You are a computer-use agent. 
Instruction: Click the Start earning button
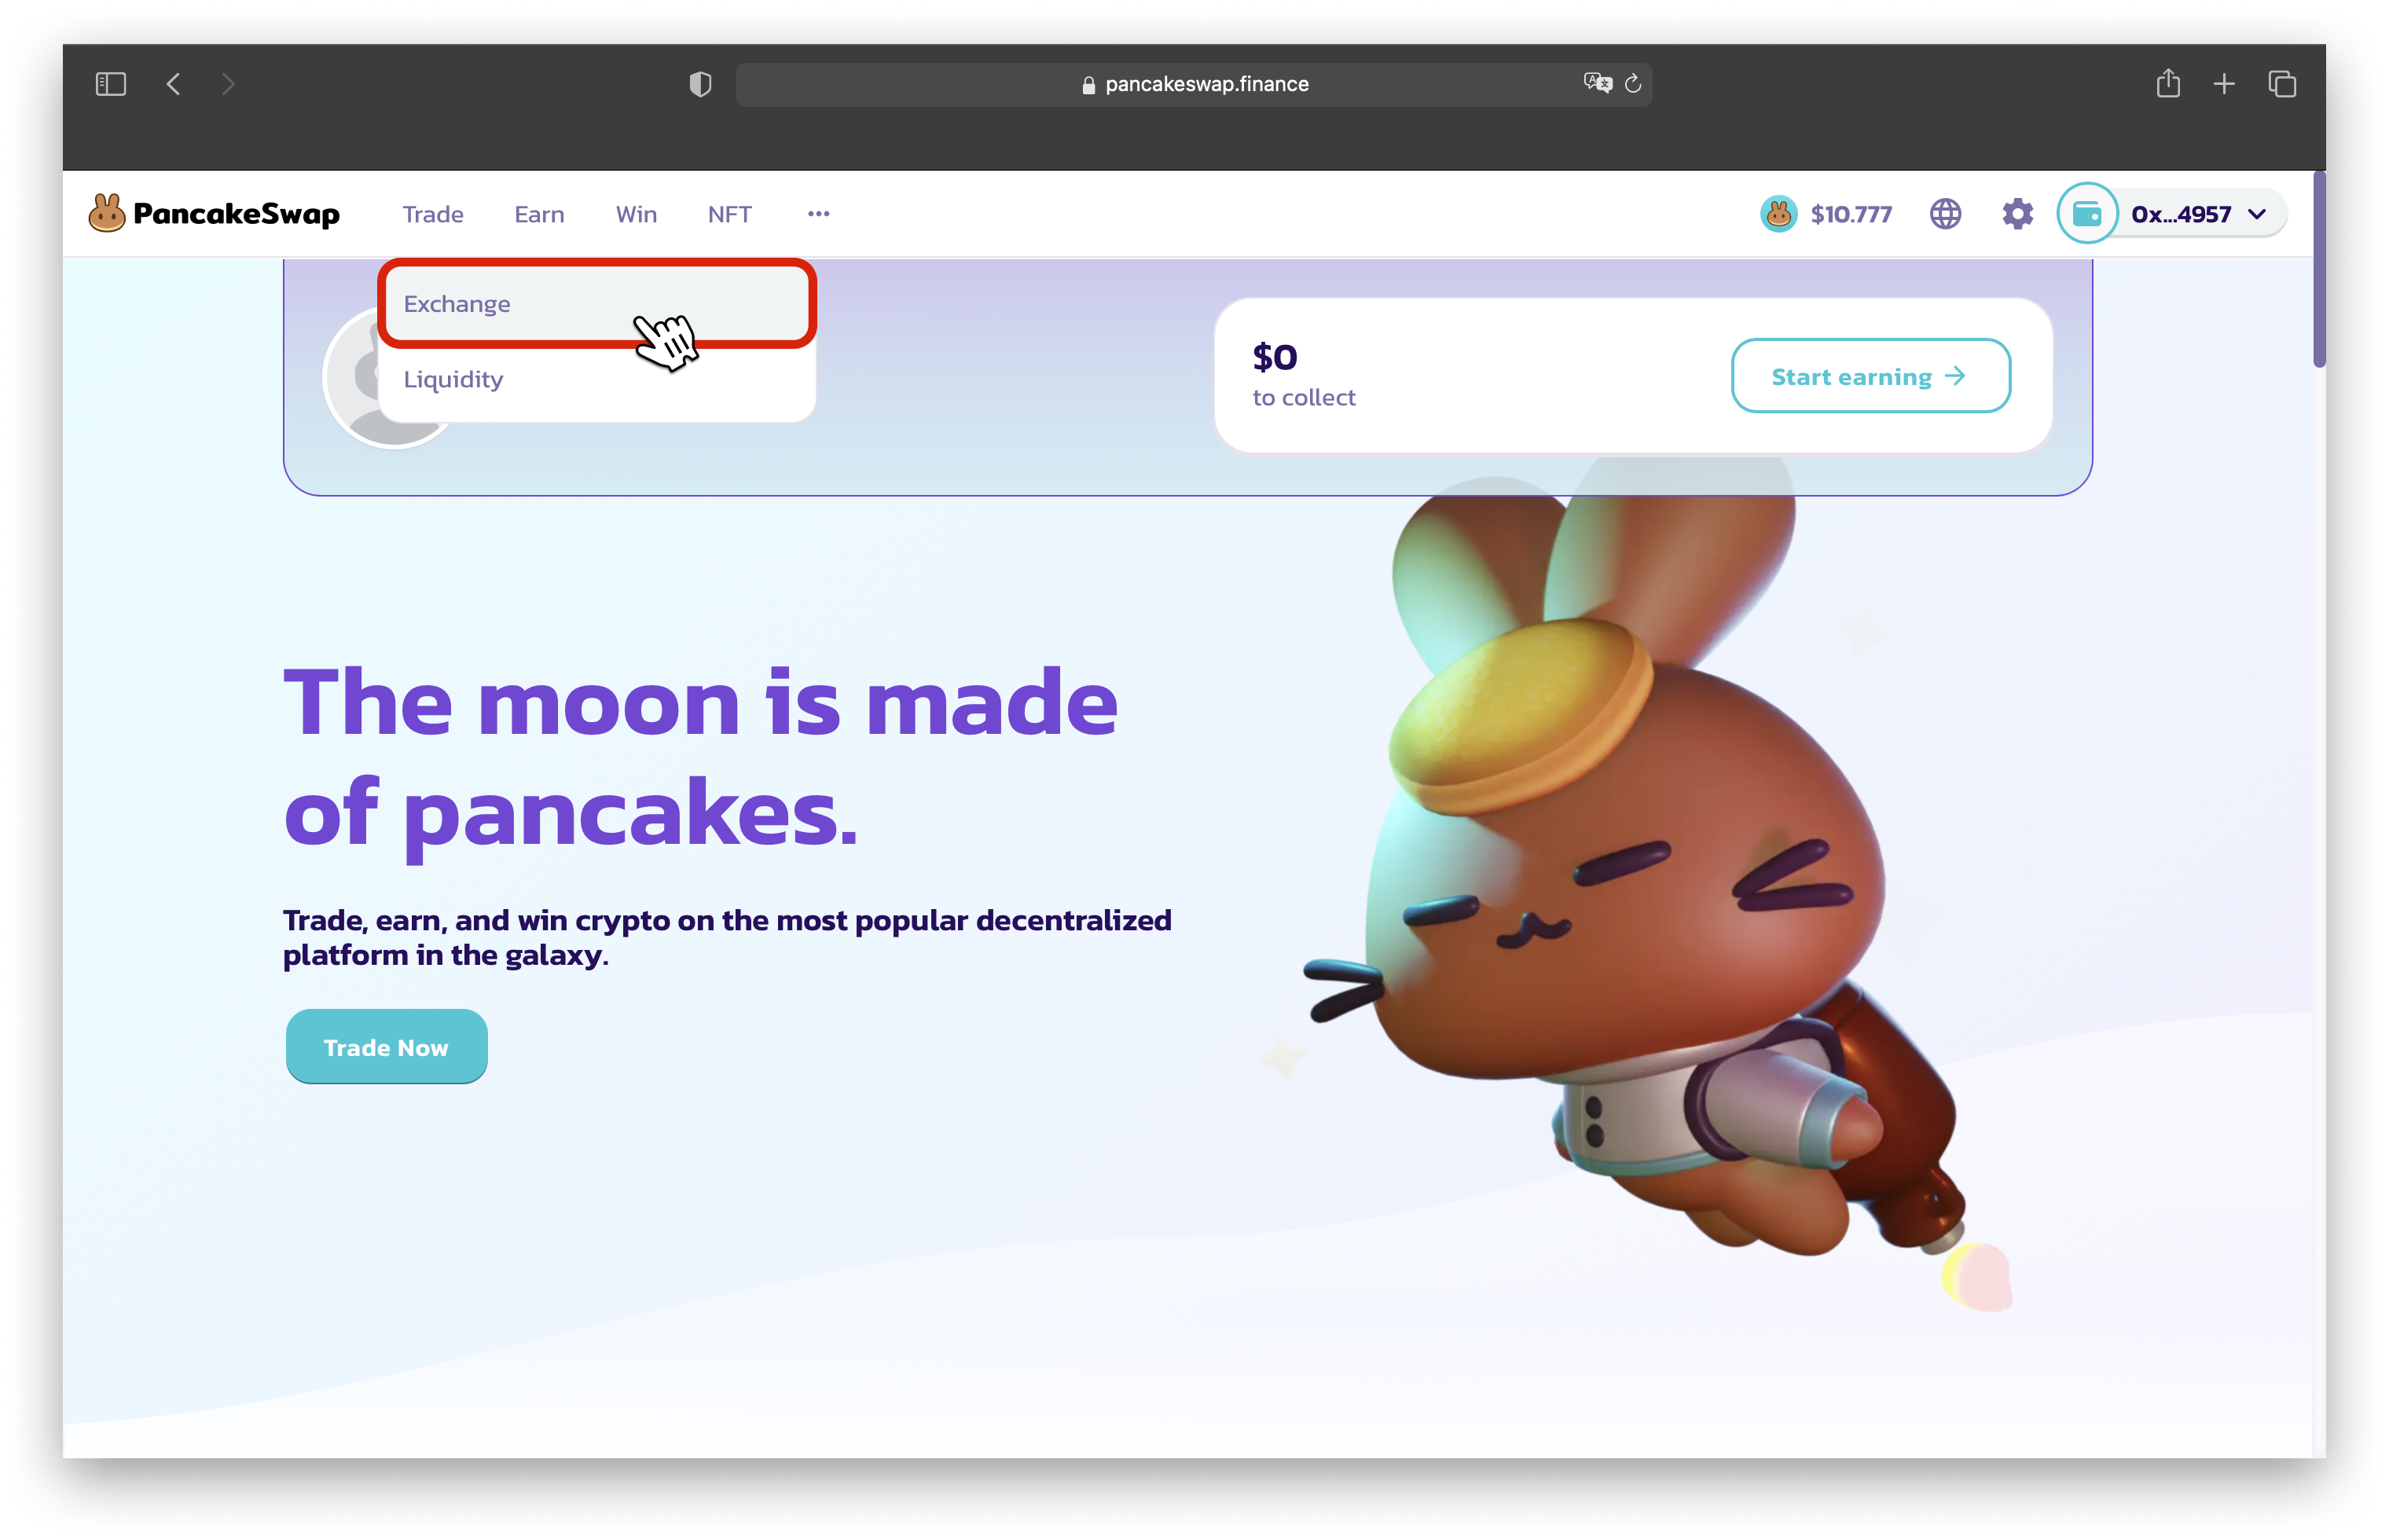1870,376
